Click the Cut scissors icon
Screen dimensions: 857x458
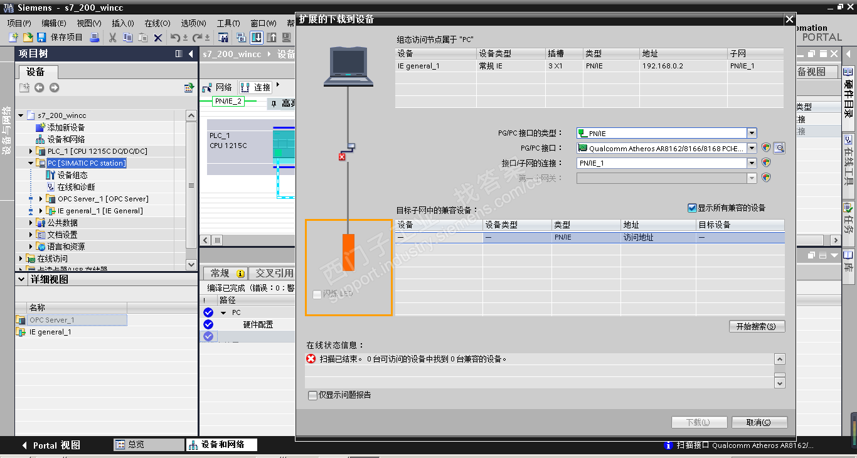112,38
